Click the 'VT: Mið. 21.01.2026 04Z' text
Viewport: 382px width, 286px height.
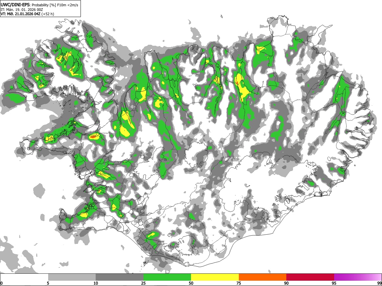20,14
